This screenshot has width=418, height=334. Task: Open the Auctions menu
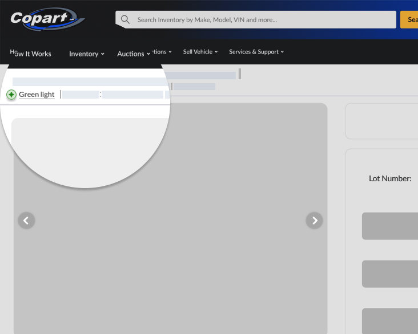coord(130,54)
